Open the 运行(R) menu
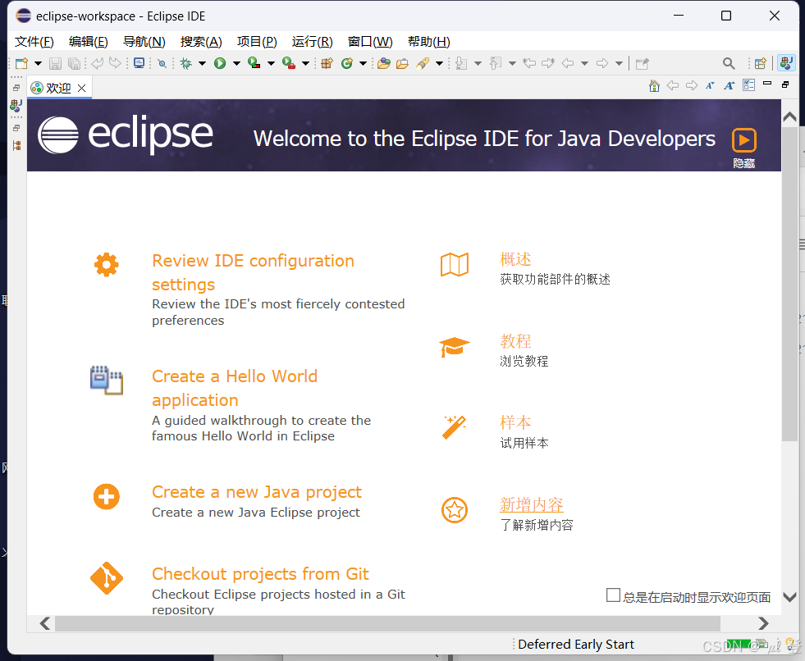Image resolution: width=805 pixels, height=661 pixels. 312,42
